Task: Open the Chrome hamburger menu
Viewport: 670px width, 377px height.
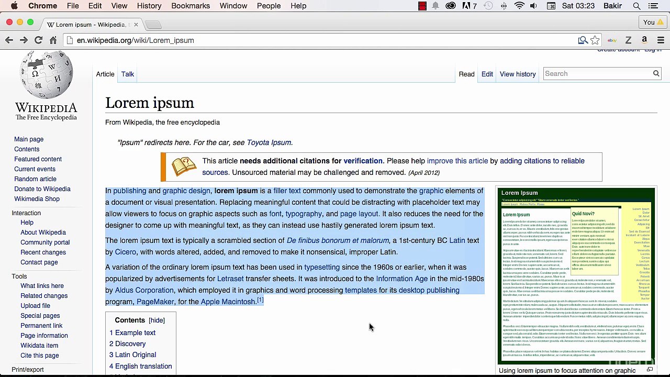Action: pyautogui.click(x=661, y=40)
